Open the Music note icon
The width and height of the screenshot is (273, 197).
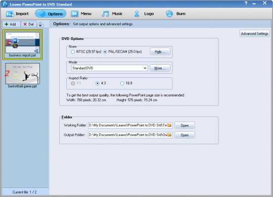(105, 14)
